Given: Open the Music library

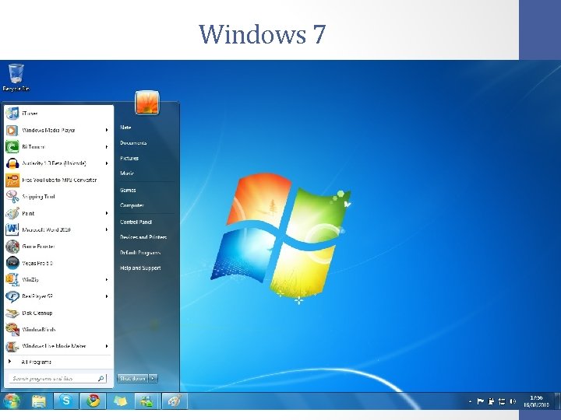Looking at the screenshot, I should pyautogui.click(x=127, y=173).
